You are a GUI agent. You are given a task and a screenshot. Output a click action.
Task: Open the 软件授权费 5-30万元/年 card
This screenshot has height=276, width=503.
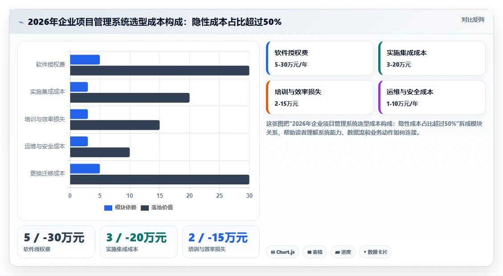click(x=320, y=58)
